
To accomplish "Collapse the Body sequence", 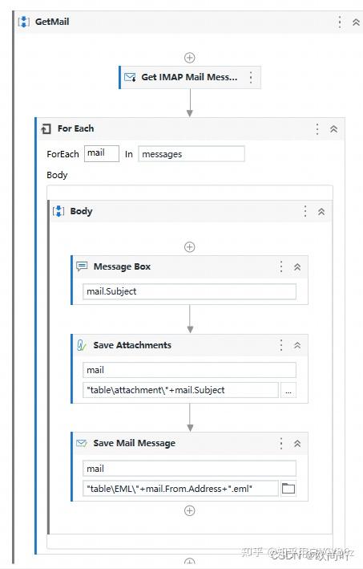I will (x=321, y=212).
